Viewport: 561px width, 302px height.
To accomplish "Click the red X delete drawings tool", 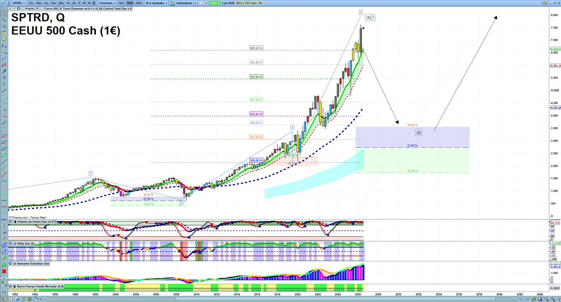I will (x=4, y=271).
